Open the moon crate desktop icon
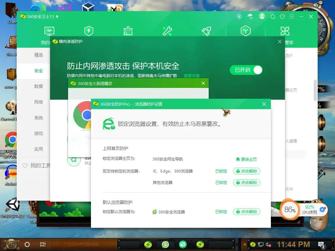The image size is (335, 251). pos(11,78)
